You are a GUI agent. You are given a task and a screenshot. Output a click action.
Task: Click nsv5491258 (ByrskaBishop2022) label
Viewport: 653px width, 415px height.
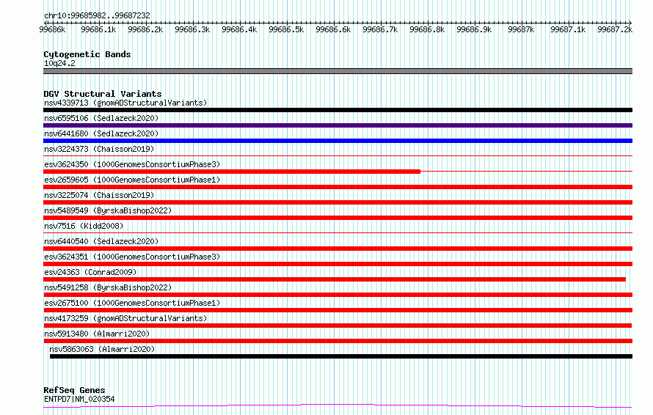[108, 287]
